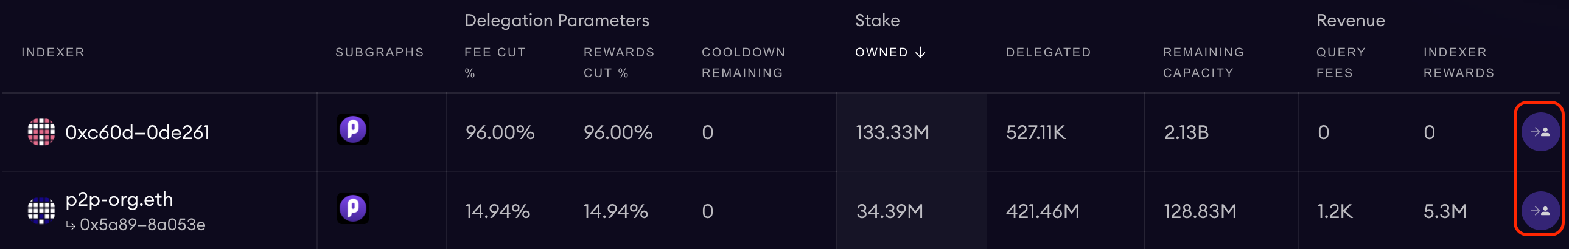Sort by REMAINING CAPACITY column header

click(x=1204, y=63)
